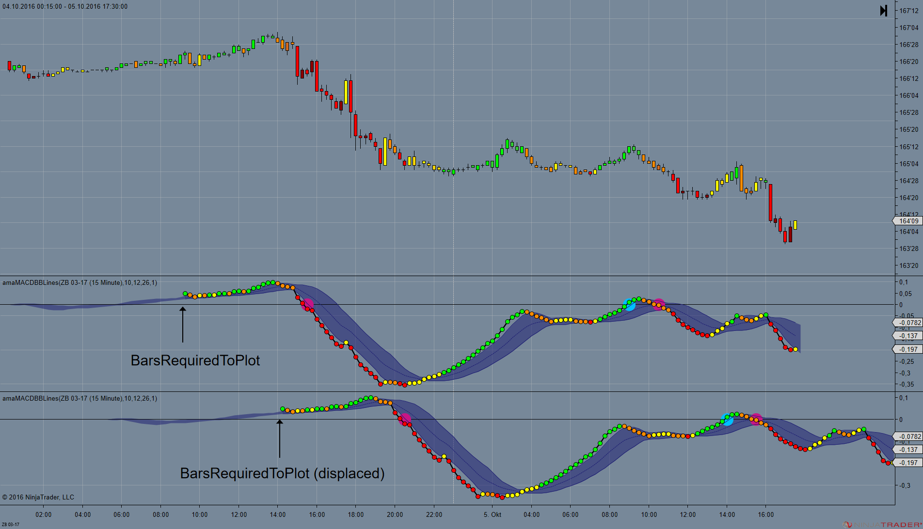
Task: Click the 165'04 price axis label
Action: click(909, 164)
